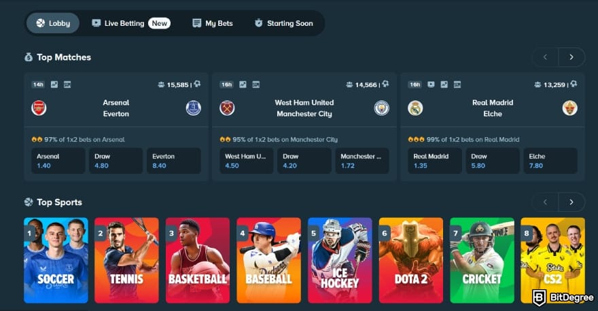Click '95% of 1x2 bets on Manchester City' text

[285, 139]
